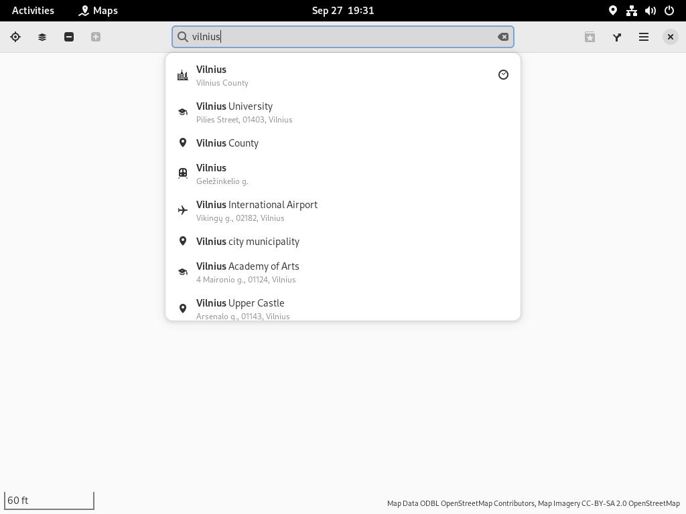Click the 60 ft map scale indicator
This screenshot has height=514, width=686.
tap(49, 501)
